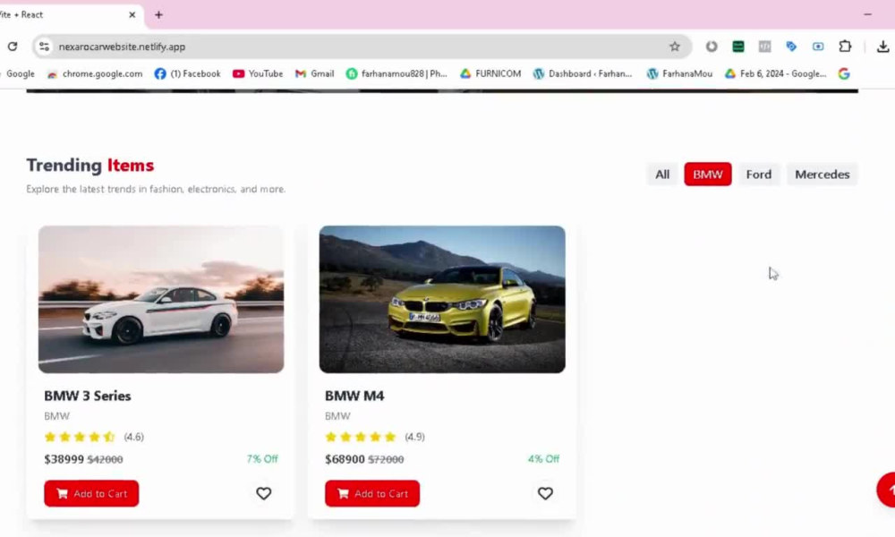Open the Gmail bookmark

(x=314, y=73)
